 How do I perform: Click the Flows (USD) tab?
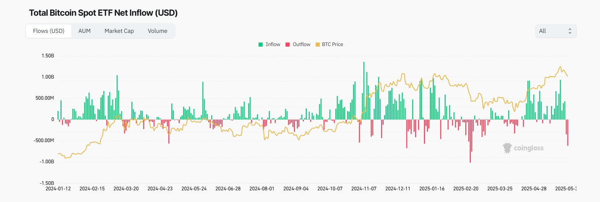[49, 31]
